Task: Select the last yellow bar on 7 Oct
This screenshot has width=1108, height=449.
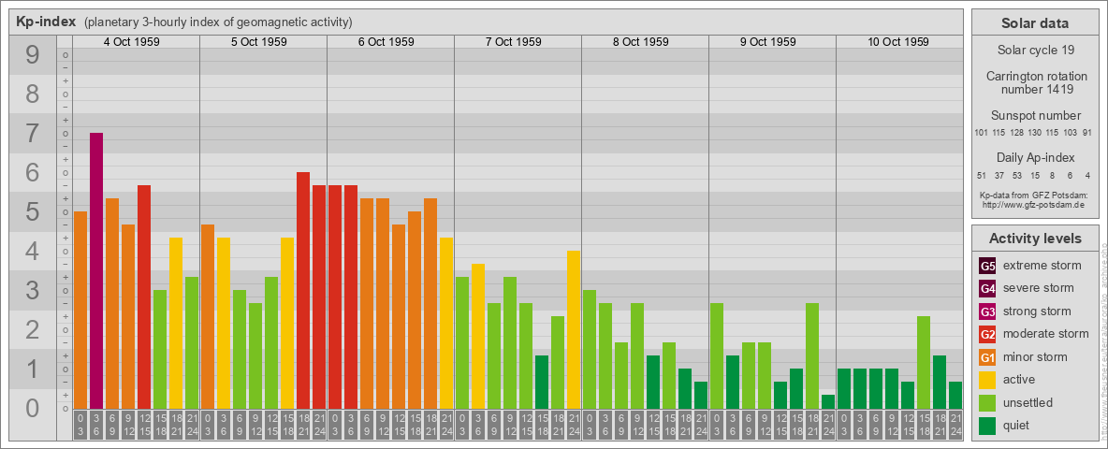Action: click(x=574, y=329)
